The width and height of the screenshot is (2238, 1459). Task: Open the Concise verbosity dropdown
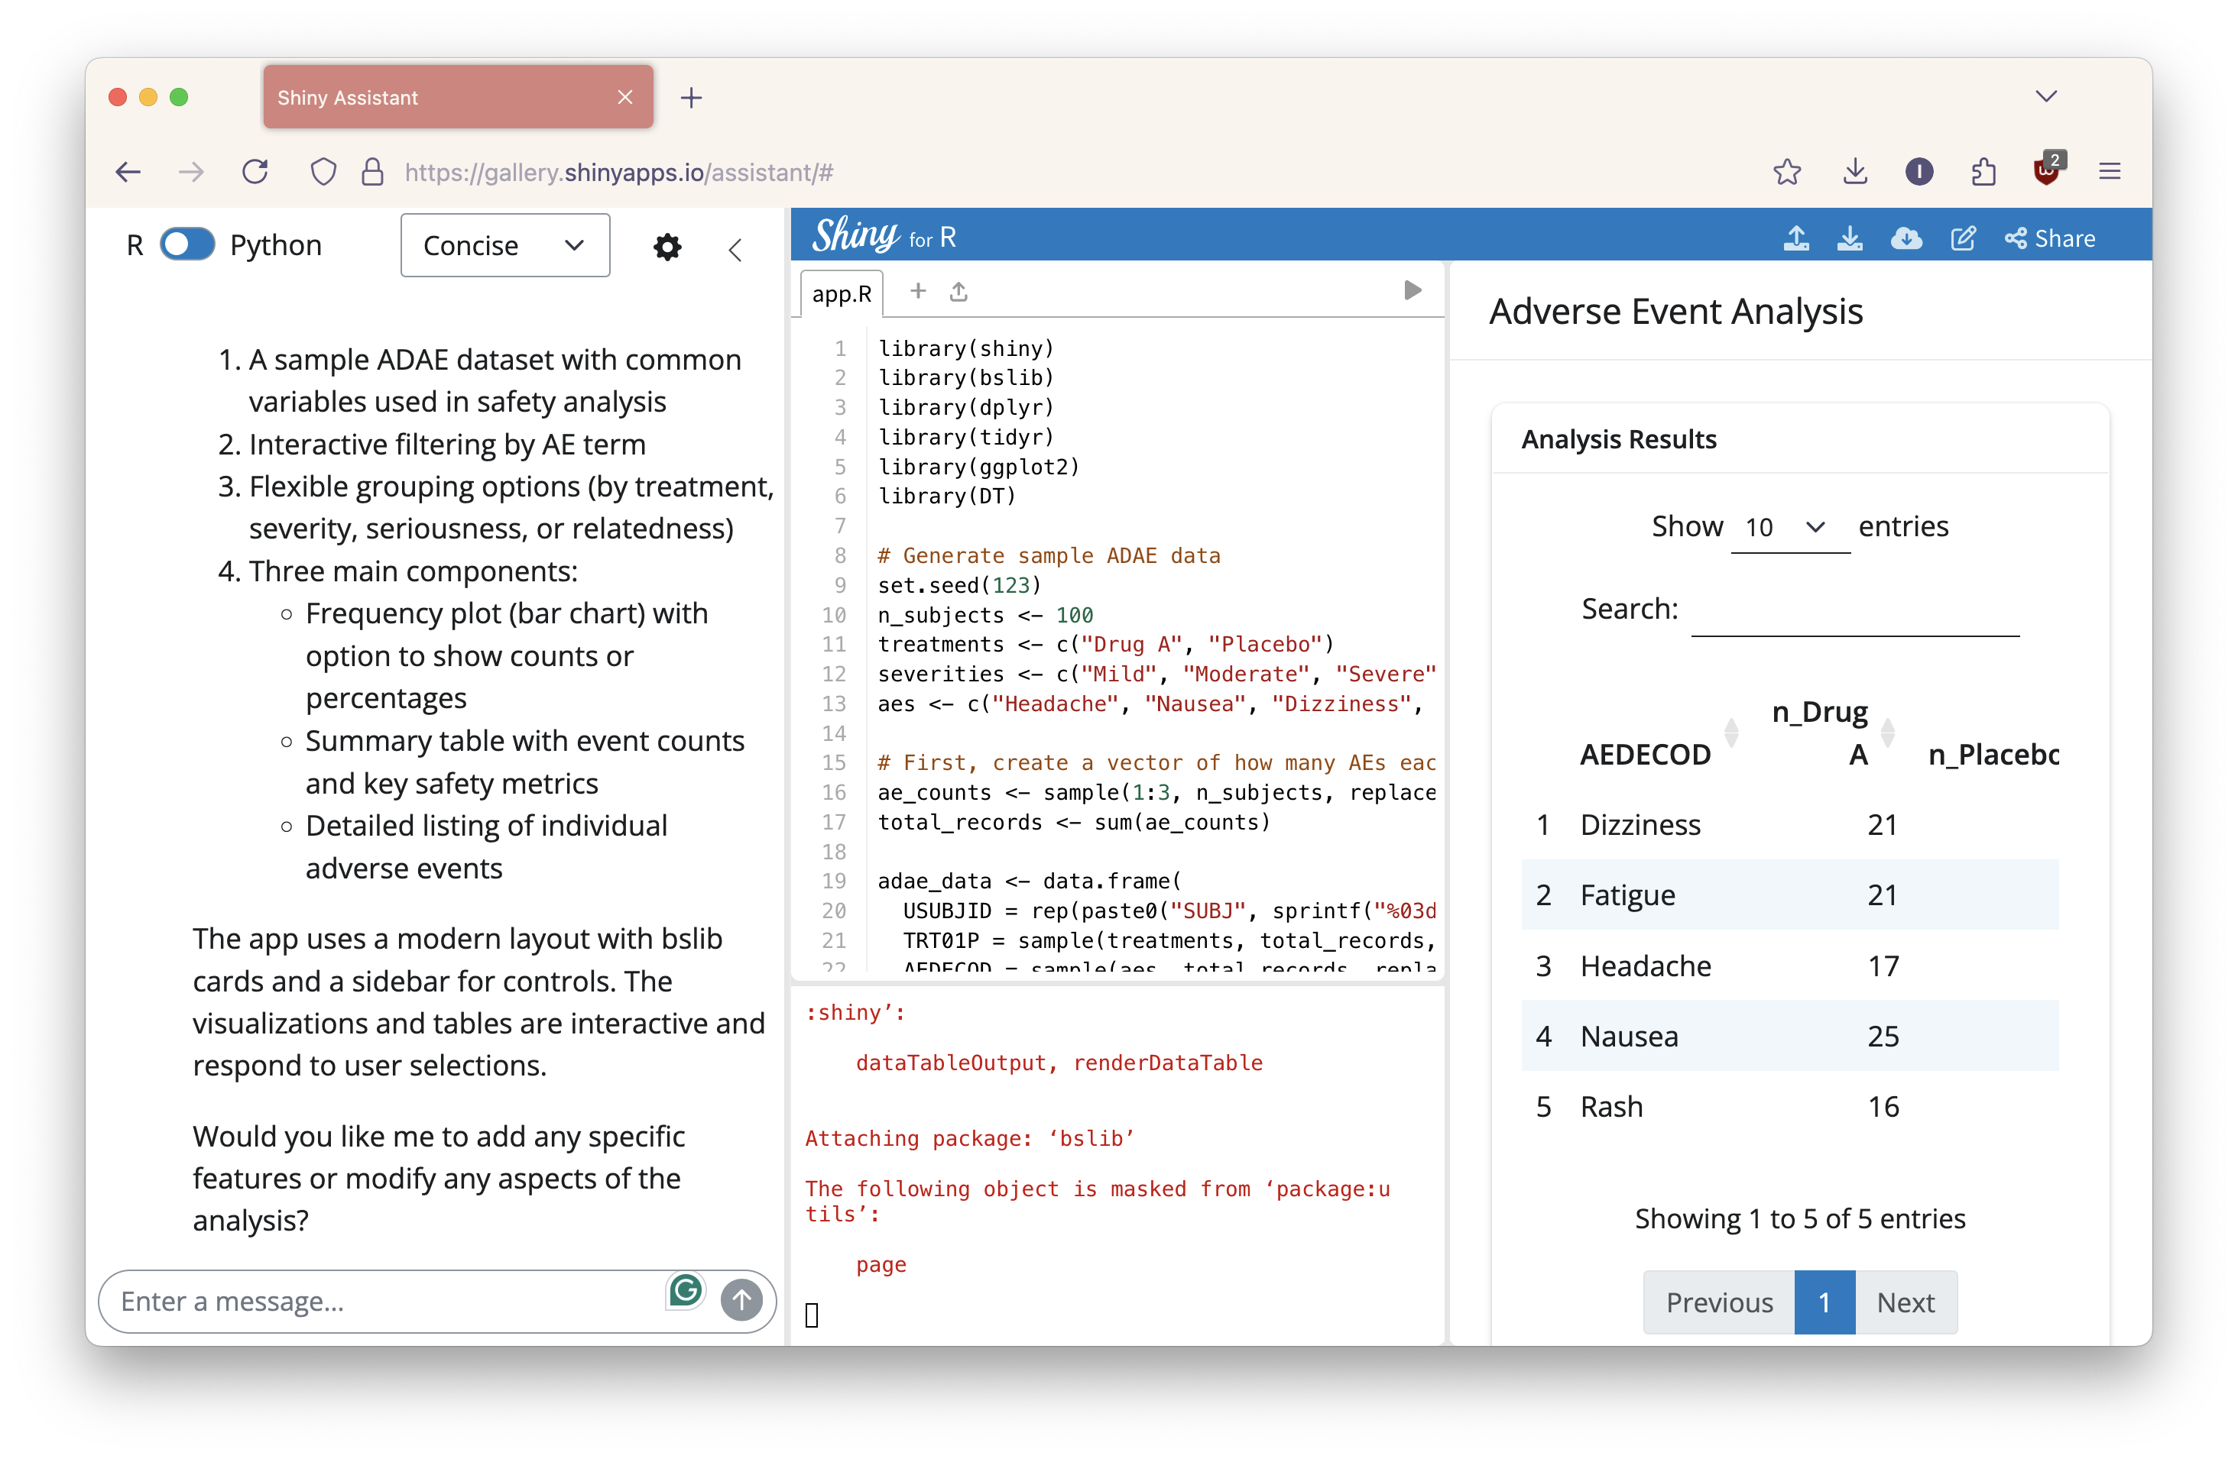(505, 246)
